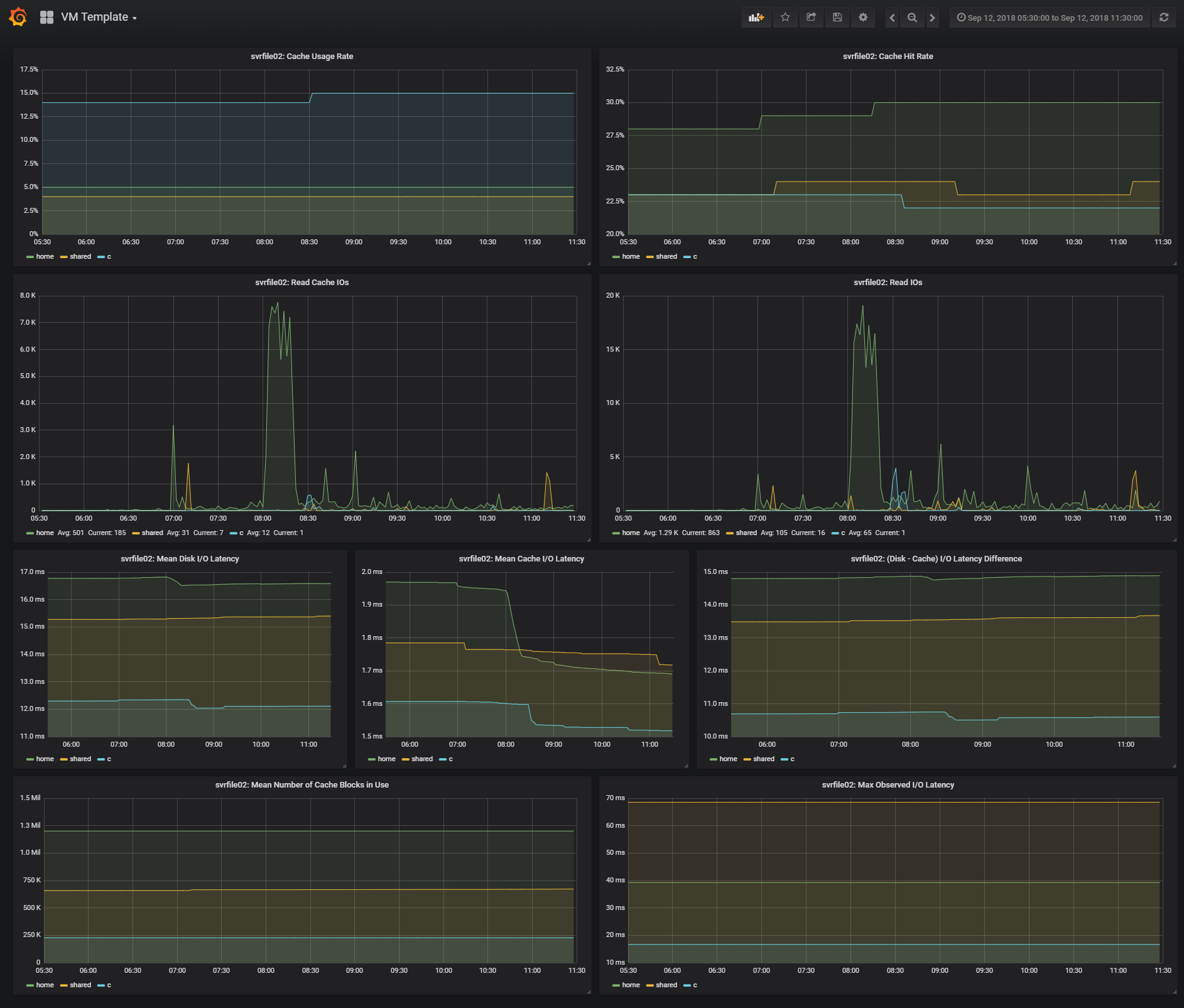
Task: Save the dashboard
Action: [x=837, y=18]
